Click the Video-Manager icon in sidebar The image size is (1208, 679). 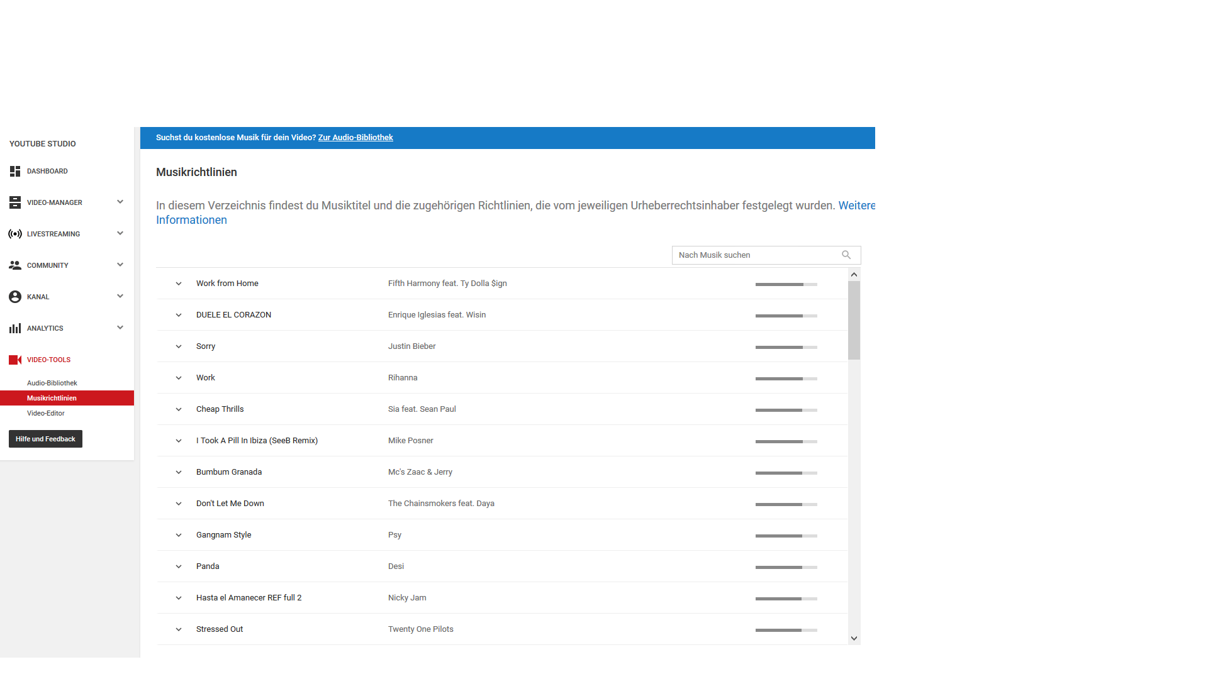coord(15,202)
